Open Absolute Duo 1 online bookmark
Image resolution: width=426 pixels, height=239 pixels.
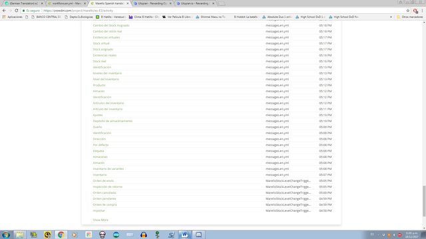[277, 17]
